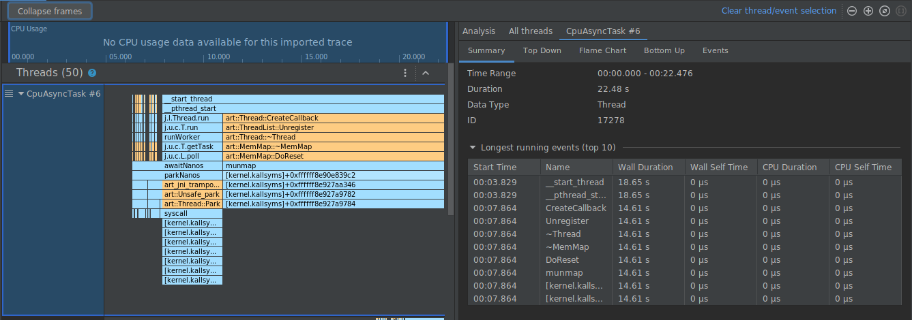Switch to the All threads tab
Screen dimensions: 912x320
coord(530,31)
